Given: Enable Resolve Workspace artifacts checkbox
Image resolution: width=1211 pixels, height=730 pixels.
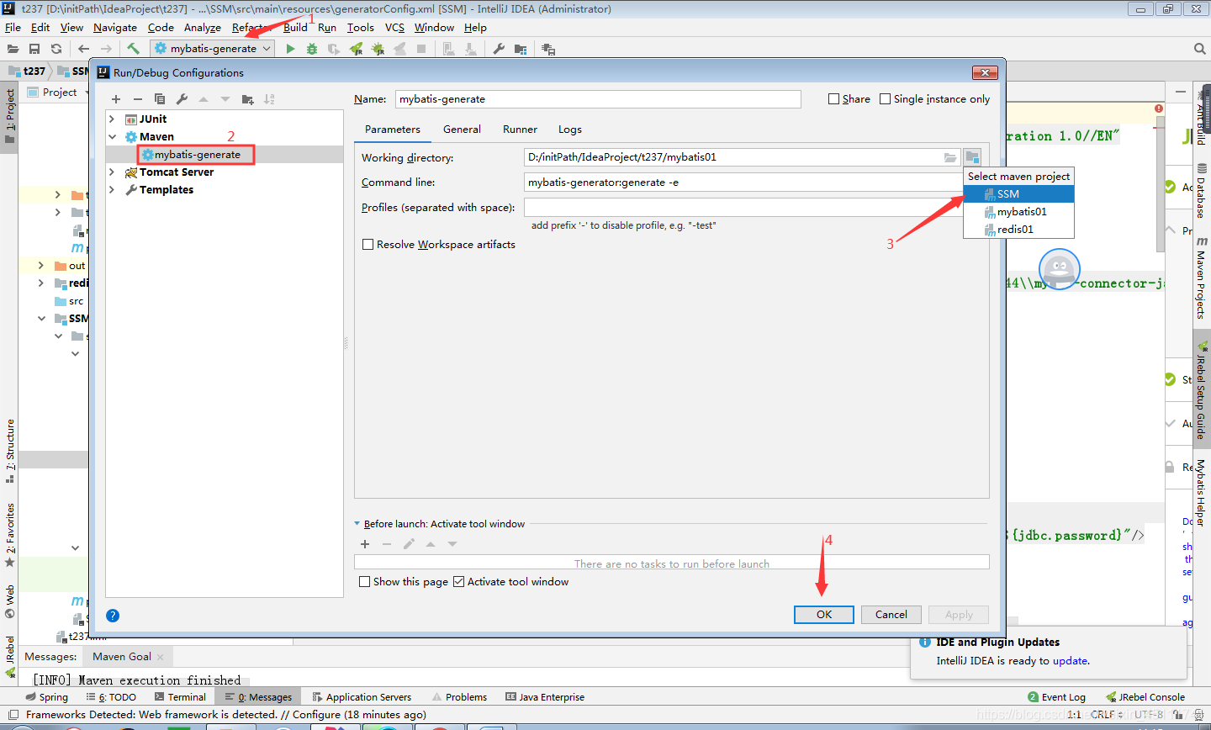Looking at the screenshot, I should [368, 245].
